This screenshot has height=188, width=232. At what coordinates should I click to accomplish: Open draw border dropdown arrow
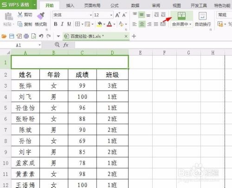point(92,24)
